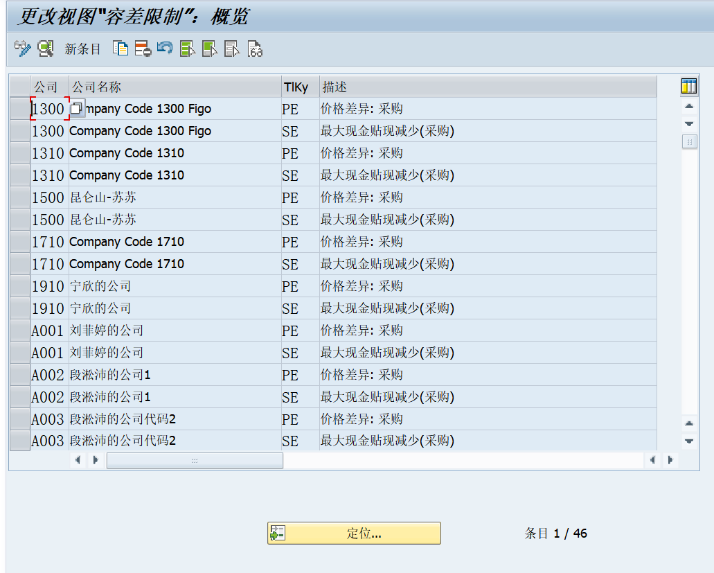Click Select All icon in toolbar
This screenshot has width=714, height=573.
point(188,49)
